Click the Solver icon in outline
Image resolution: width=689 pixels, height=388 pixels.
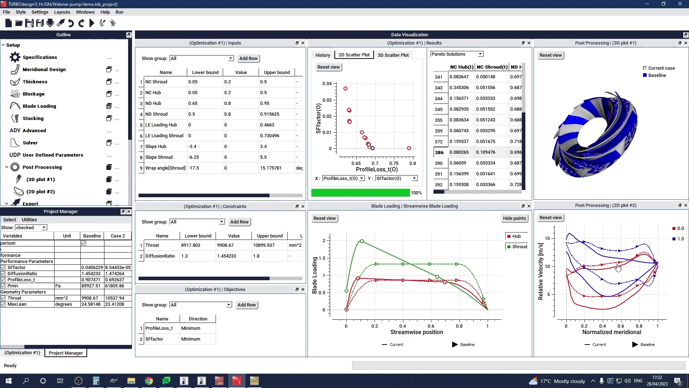(15, 143)
